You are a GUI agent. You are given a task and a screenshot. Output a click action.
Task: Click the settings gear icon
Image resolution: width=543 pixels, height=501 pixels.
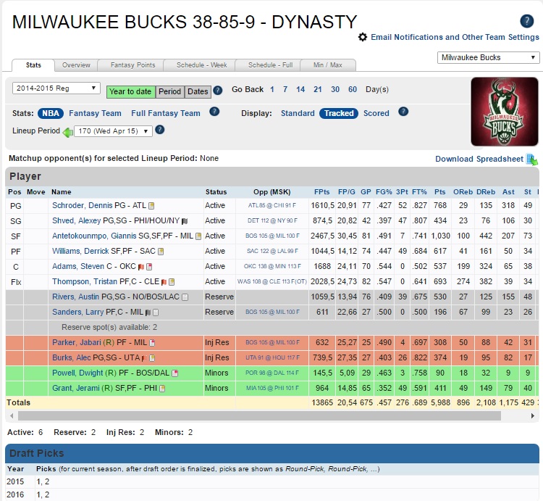(x=363, y=37)
